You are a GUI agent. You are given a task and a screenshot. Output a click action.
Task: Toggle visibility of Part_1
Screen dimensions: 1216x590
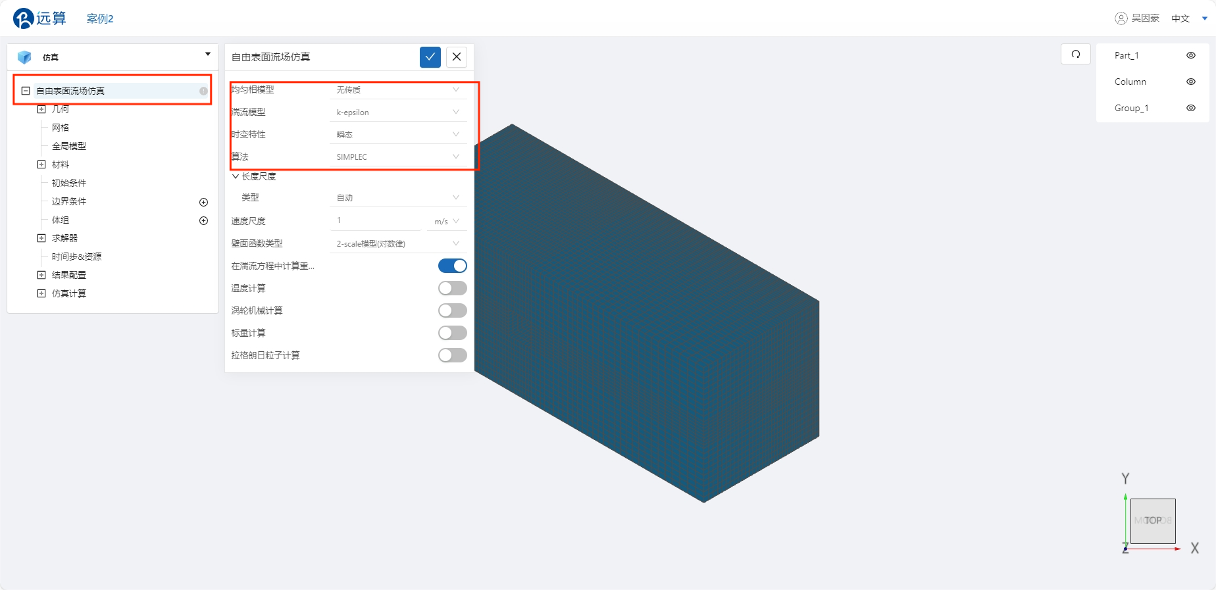click(1191, 55)
